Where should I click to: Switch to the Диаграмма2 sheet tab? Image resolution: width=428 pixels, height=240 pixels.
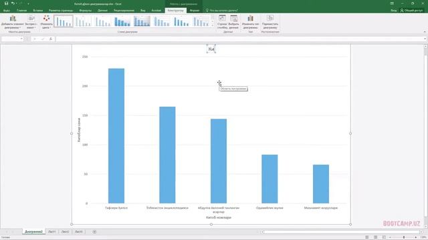33,231
